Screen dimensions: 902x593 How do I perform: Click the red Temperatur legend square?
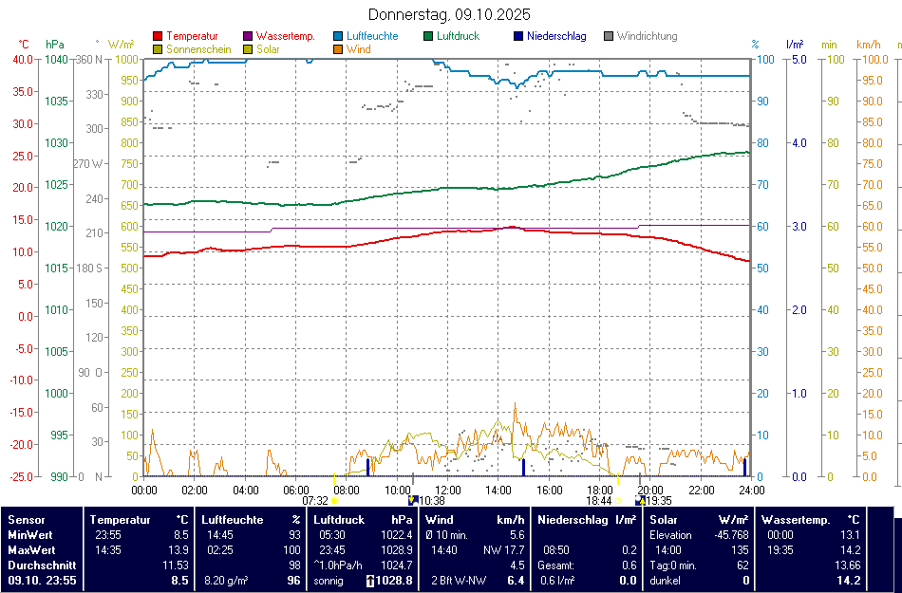coord(158,37)
